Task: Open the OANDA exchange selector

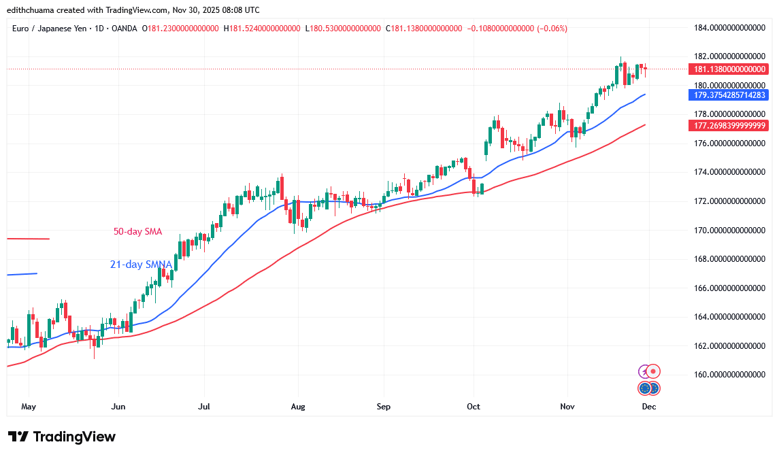Action: pyautogui.click(x=122, y=29)
